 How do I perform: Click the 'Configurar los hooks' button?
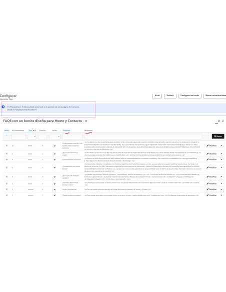pyautogui.click(x=189, y=95)
